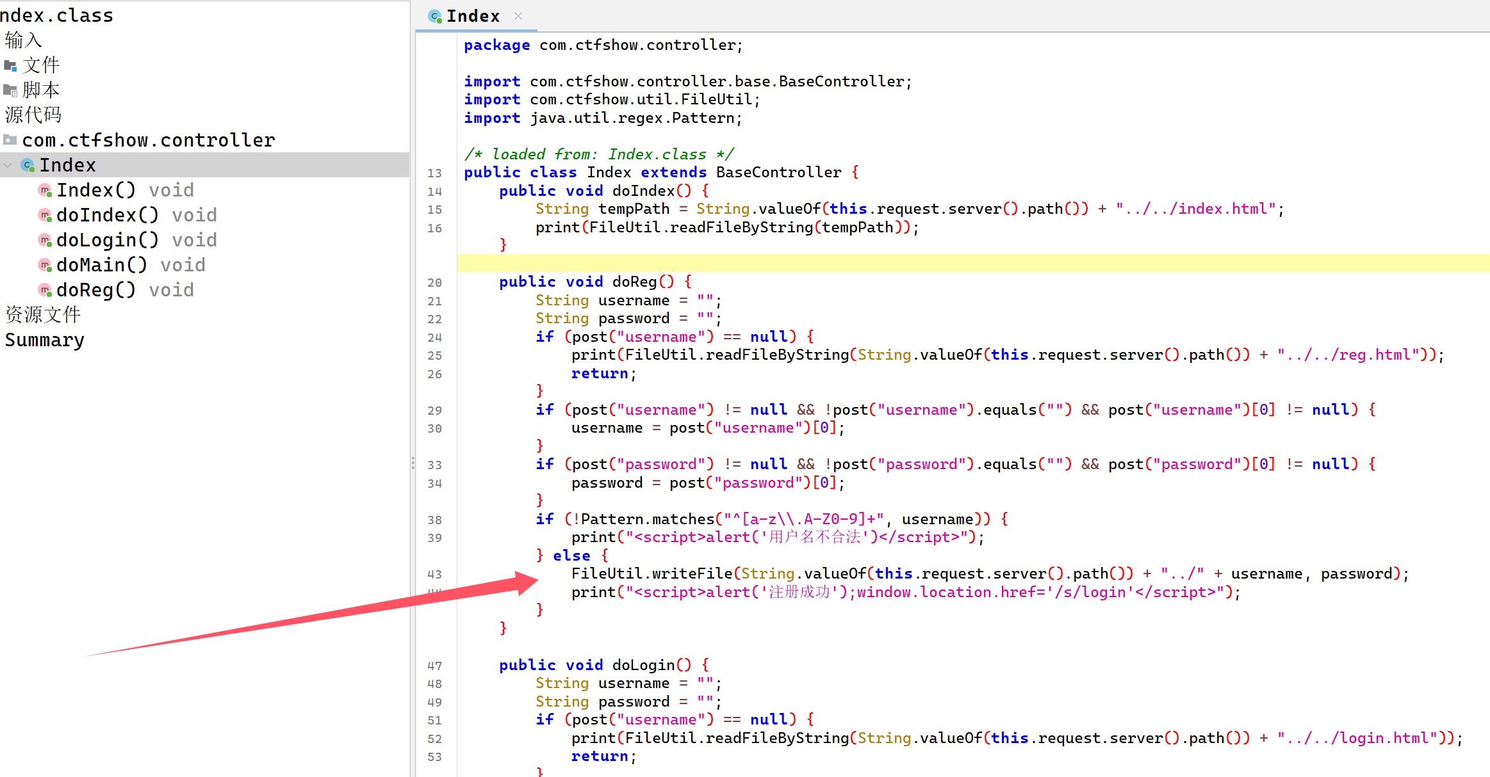The height and width of the screenshot is (777, 1490).
Task: Select the 源代码 tree node
Action: pyautogui.click(x=33, y=115)
